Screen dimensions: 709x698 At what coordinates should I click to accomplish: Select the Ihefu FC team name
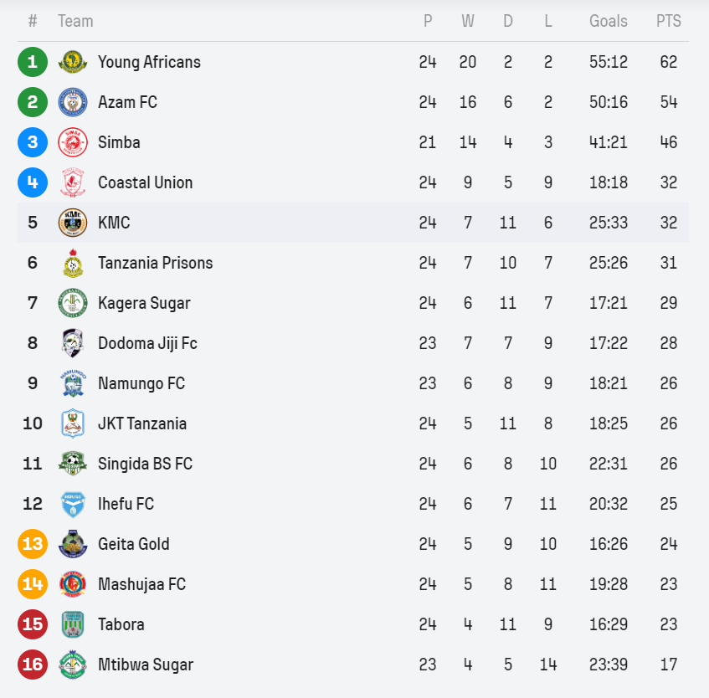pos(126,504)
